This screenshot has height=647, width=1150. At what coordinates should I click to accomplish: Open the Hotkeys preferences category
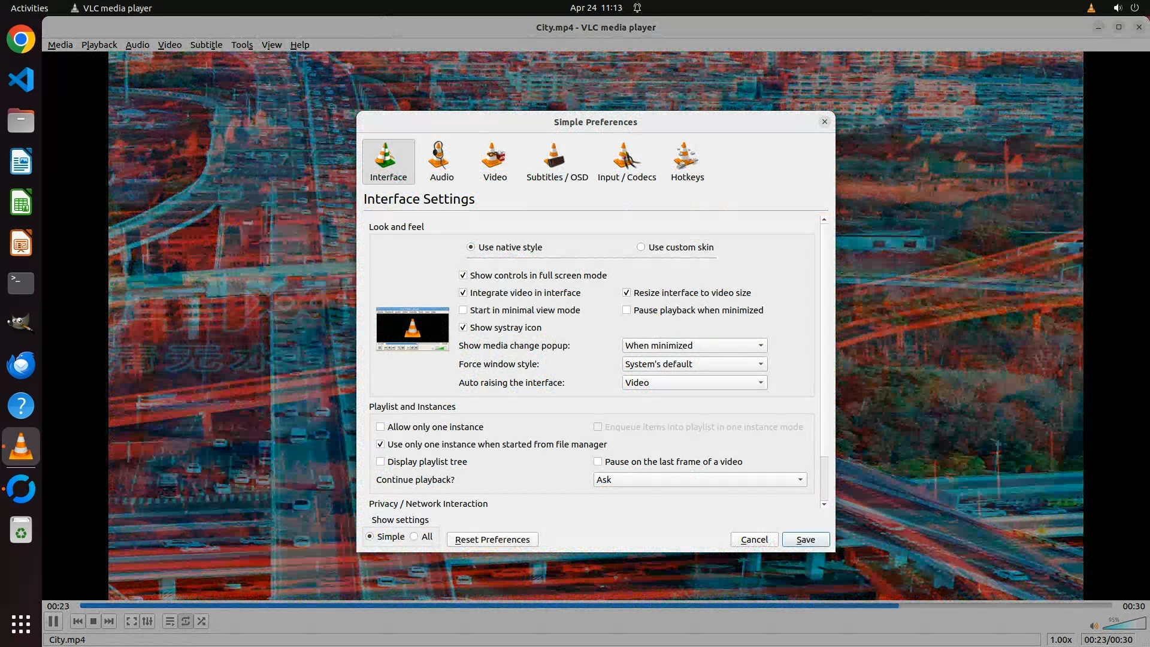[687, 162]
